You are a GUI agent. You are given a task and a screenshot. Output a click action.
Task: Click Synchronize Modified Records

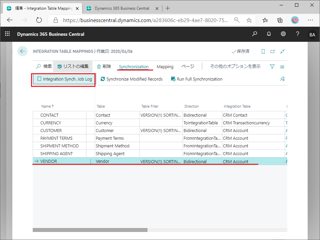131,79
